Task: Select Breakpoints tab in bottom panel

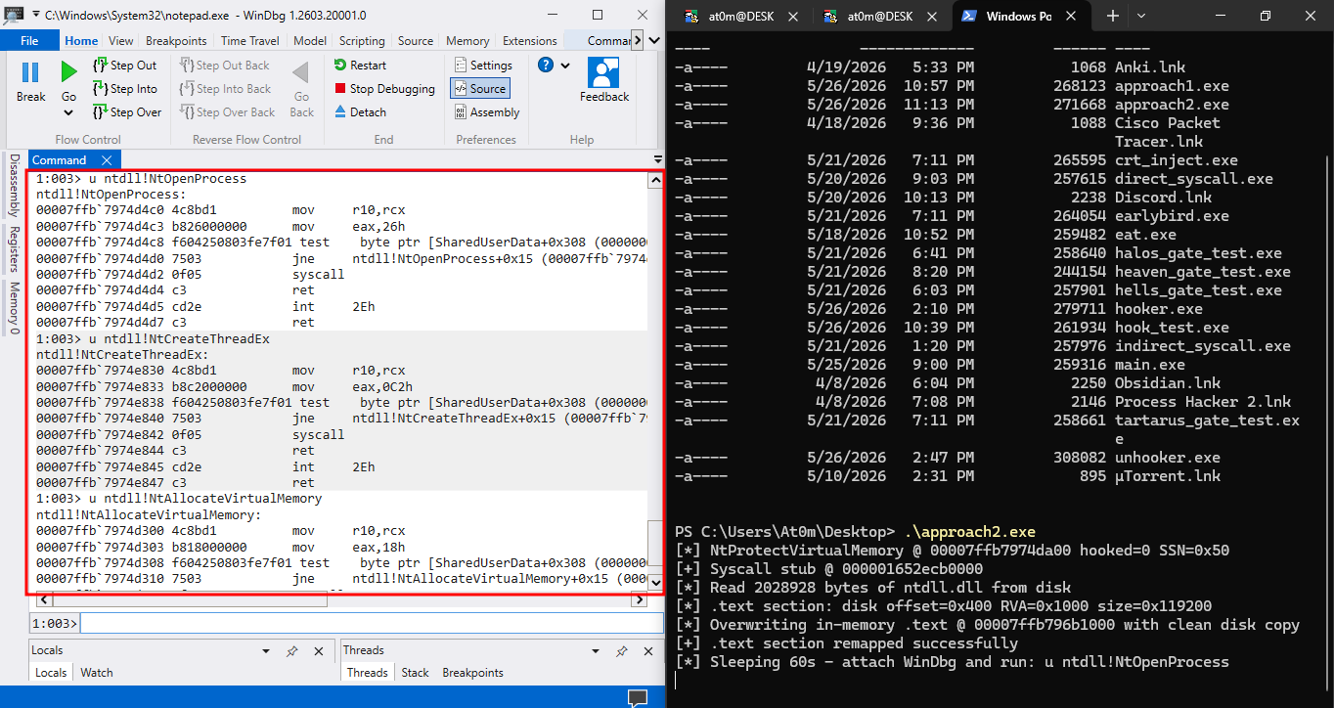Action: [x=472, y=673]
